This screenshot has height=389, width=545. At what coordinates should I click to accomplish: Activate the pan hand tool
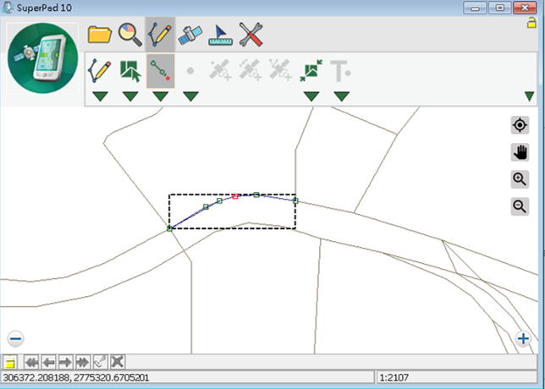(x=520, y=152)
